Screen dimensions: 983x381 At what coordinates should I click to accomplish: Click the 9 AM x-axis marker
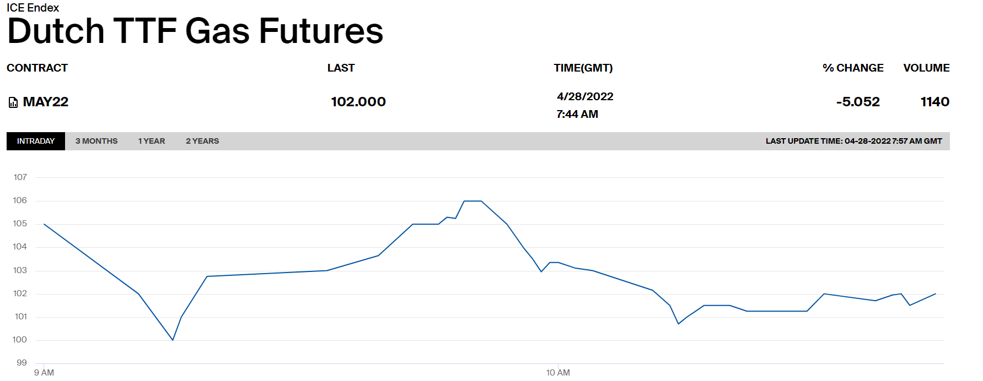pos(44,373)
